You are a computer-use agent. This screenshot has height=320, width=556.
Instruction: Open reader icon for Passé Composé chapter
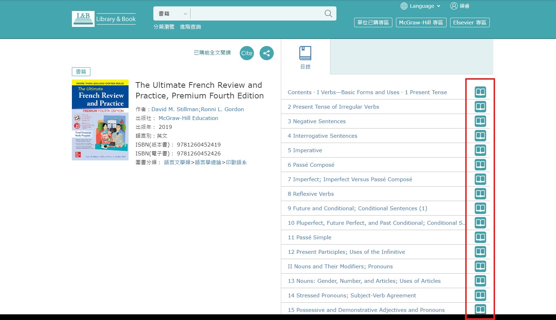click(480, 165)
